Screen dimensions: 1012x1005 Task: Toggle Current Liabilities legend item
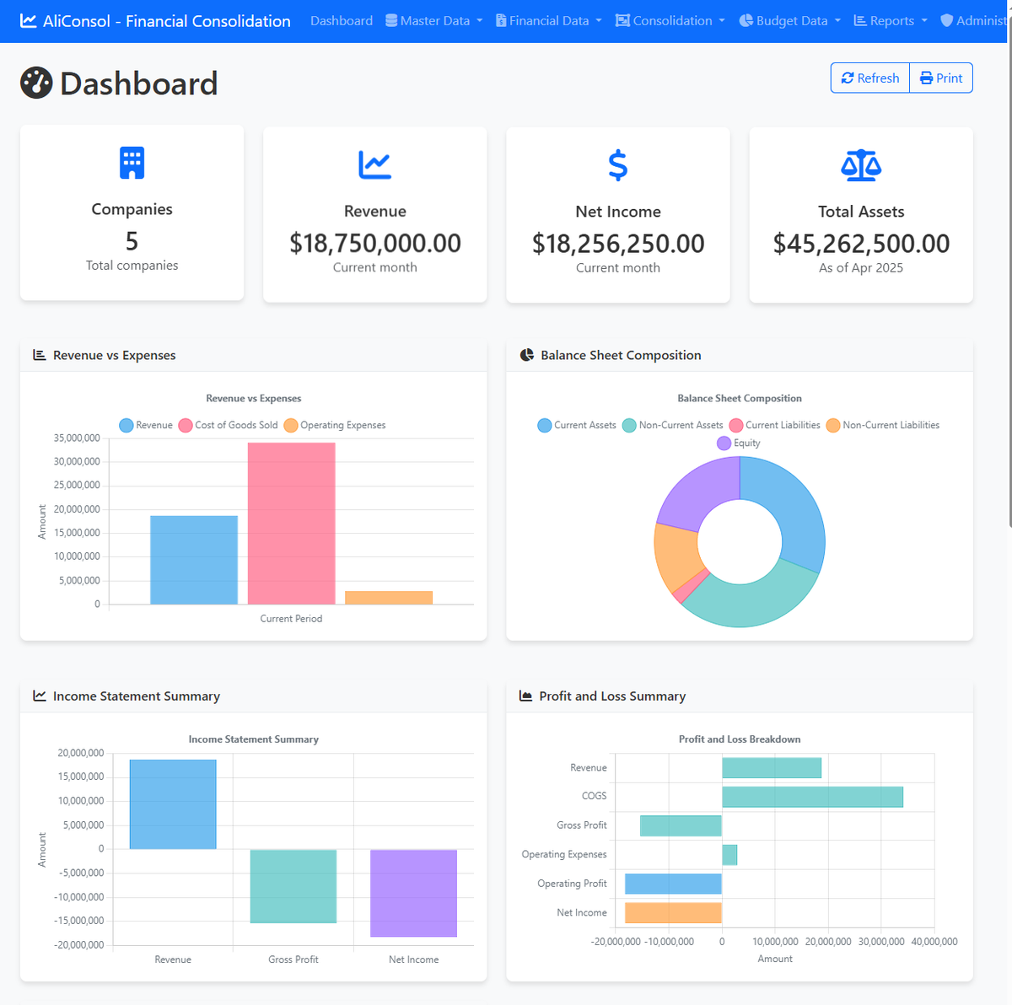pyautogui.click(x=774, y=425)
